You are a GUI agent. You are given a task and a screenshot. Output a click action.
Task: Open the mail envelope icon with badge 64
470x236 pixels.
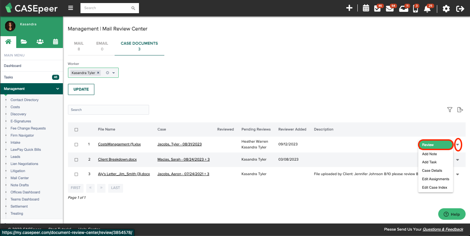point(390,9)
